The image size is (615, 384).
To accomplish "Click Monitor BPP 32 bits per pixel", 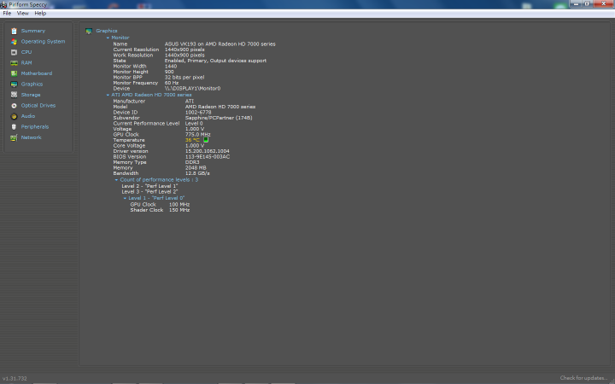I will click(184, 77).
